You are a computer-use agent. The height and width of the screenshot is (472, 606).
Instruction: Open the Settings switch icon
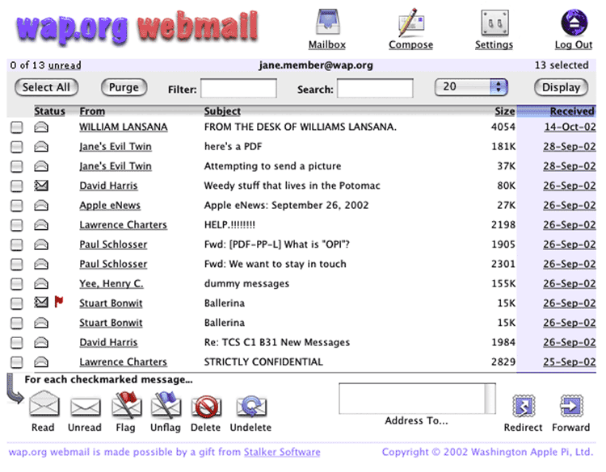(494, 23)
